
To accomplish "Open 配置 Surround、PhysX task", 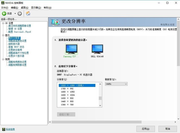I will (20, 32).
